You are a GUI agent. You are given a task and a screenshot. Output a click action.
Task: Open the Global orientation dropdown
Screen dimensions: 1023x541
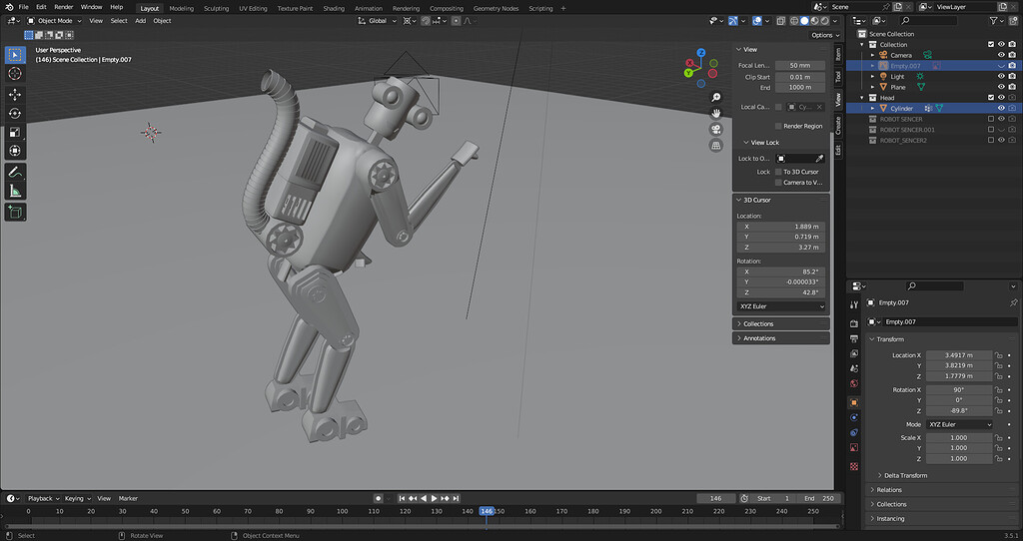point(377,21)
